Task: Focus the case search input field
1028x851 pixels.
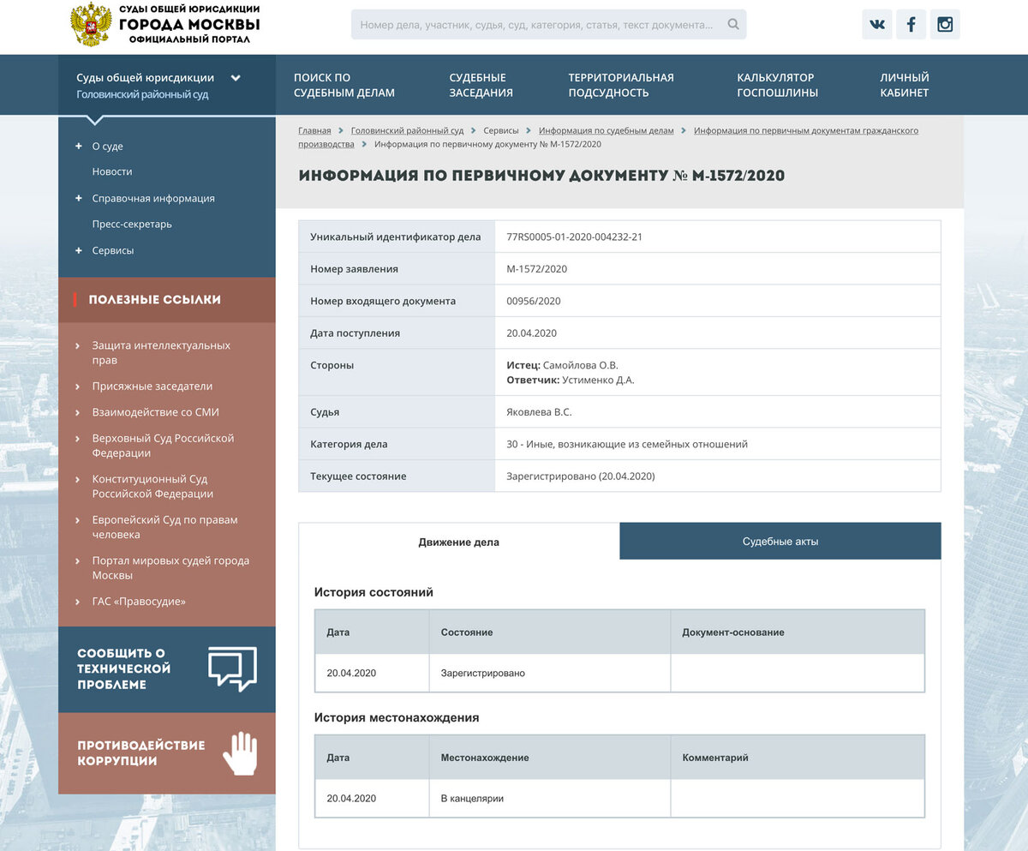Action: tap(548, 25)
